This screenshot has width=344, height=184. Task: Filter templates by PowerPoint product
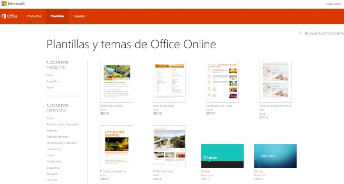click(54, 81)
